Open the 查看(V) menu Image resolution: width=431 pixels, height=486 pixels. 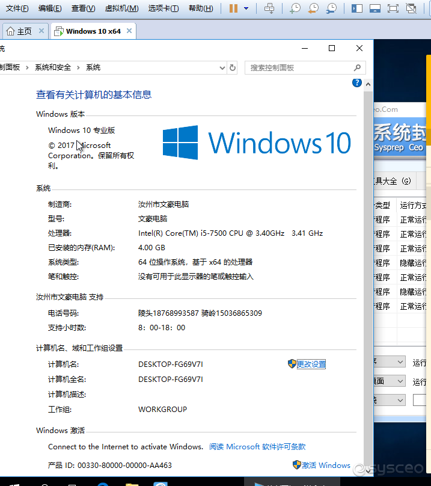pos(83,8)
